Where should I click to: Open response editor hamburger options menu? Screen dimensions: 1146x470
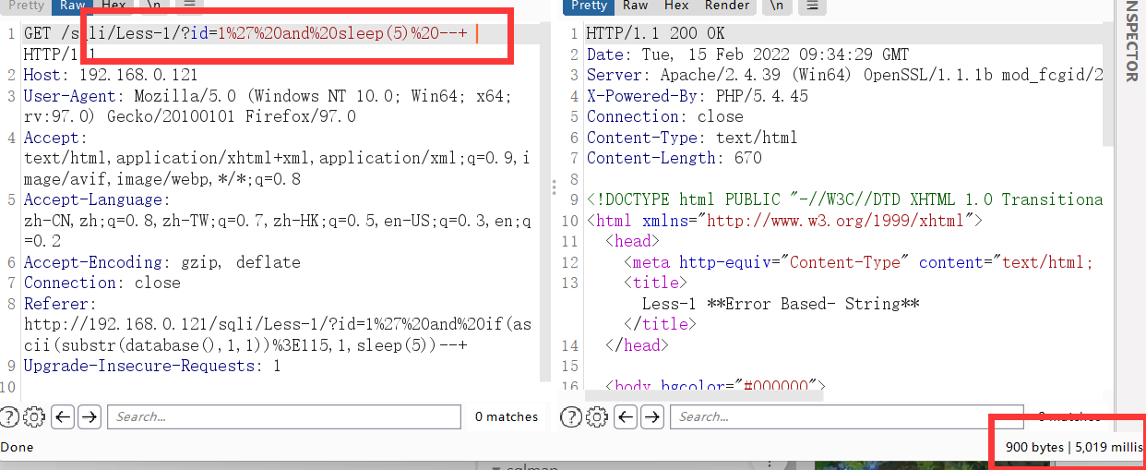tap(811, 6)
